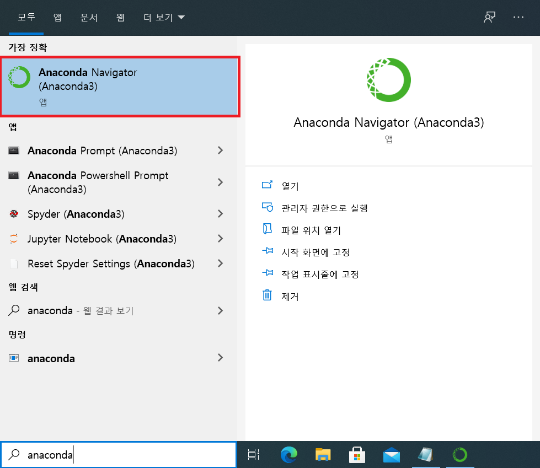Screen dimensions: 540x468
Task: Open the 더 보기 dropdown
Action: 164,17
